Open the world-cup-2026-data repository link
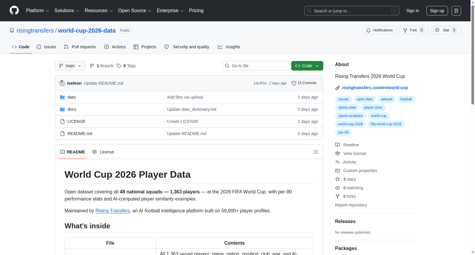Viewport: 475px width, 255px height. tap(87, 31)
